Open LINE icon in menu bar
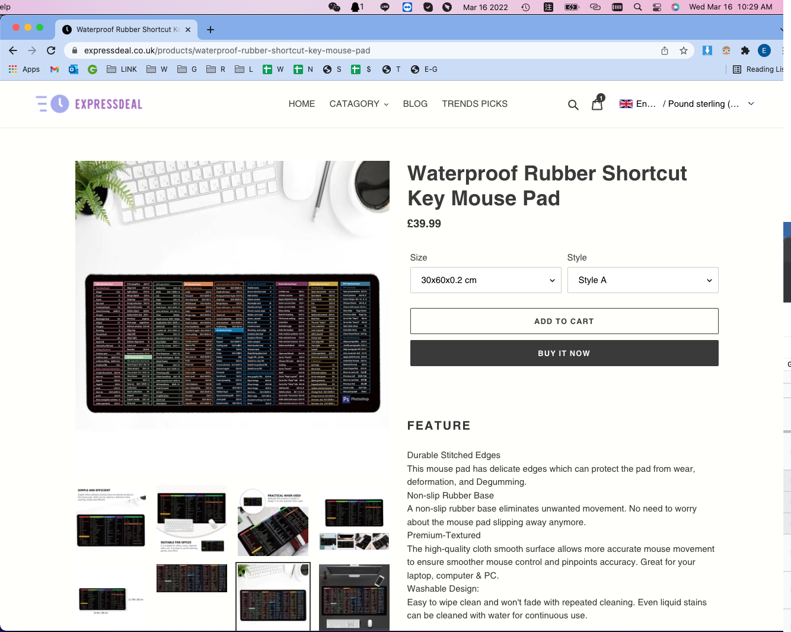The image size is (791, 632). [x=385, y=7]
